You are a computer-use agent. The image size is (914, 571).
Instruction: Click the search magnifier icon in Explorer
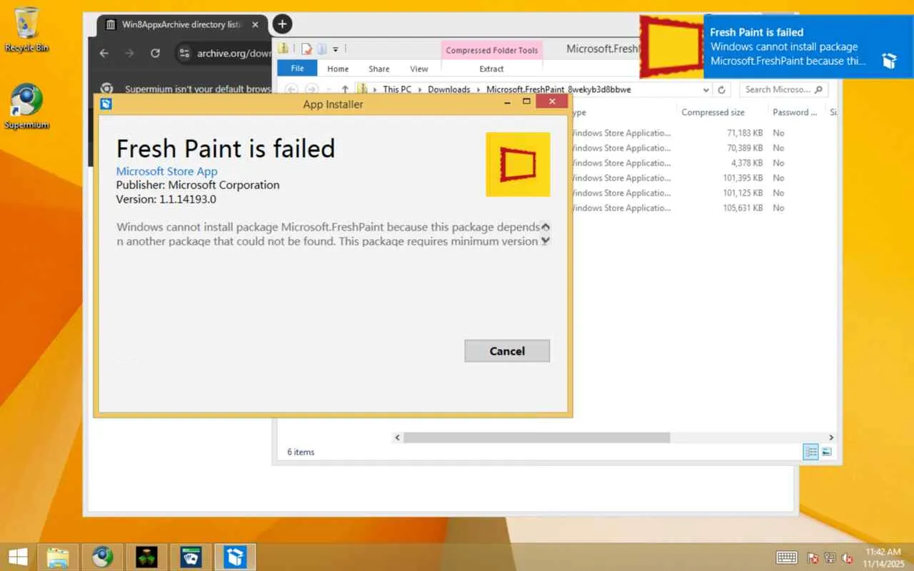point(818,90)
